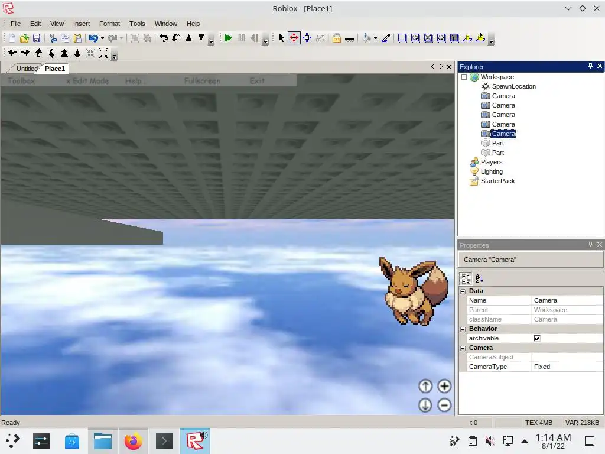Switch to the Untitled tab
This screenshot has height=454, width=605.
(x=27, y=69)
